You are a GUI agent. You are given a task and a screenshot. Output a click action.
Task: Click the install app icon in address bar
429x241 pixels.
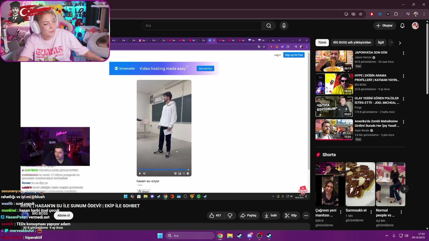[346, 14]
